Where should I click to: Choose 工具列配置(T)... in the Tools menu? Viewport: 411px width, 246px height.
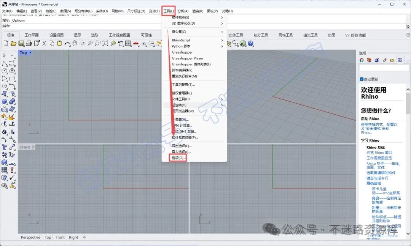click(x=183, y=85)
